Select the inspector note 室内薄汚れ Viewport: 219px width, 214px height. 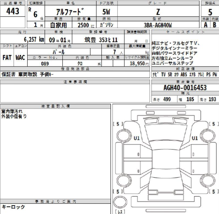[x=12, y=111]
